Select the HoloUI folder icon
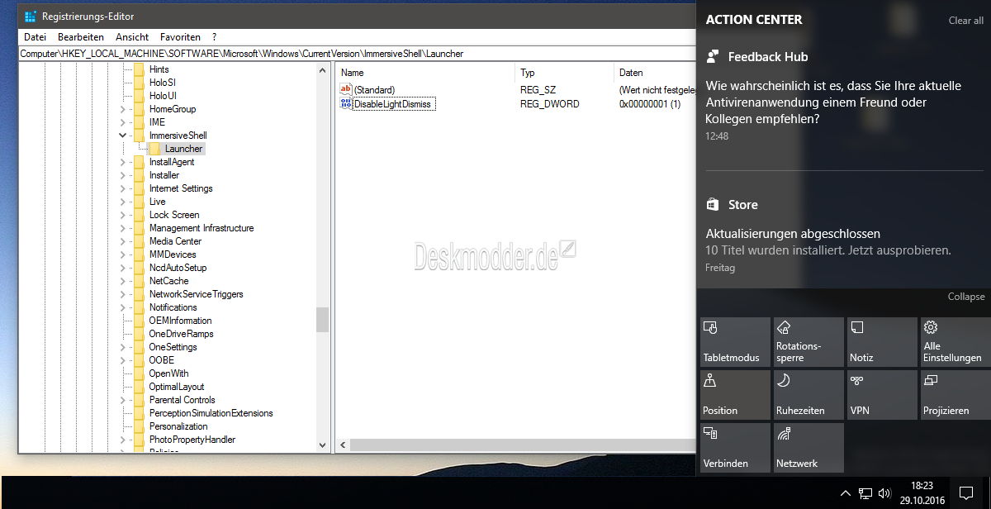 pos(139,96)
